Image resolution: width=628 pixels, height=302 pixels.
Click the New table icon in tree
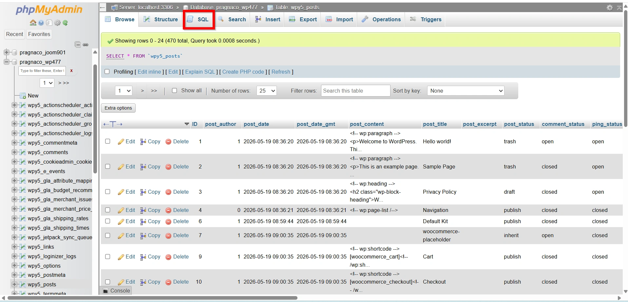(23, 96)
